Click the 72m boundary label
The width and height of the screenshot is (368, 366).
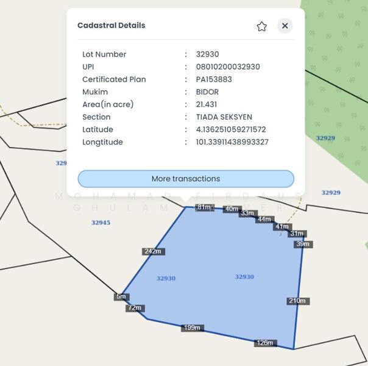(135, 308)
